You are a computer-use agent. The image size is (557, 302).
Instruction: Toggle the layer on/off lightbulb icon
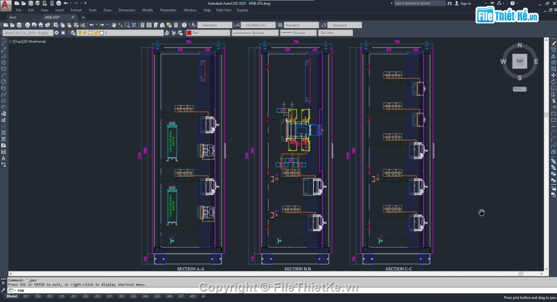pyautogui.click(x=80, y=33)
